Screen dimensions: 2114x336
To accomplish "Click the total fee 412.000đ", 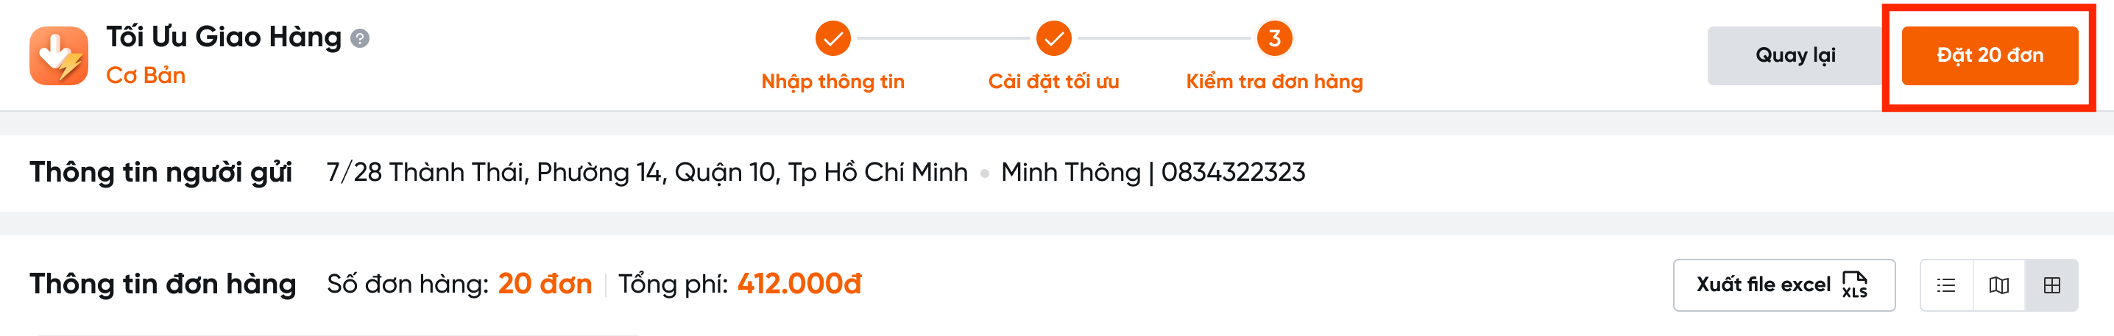I will pos(799,285).
